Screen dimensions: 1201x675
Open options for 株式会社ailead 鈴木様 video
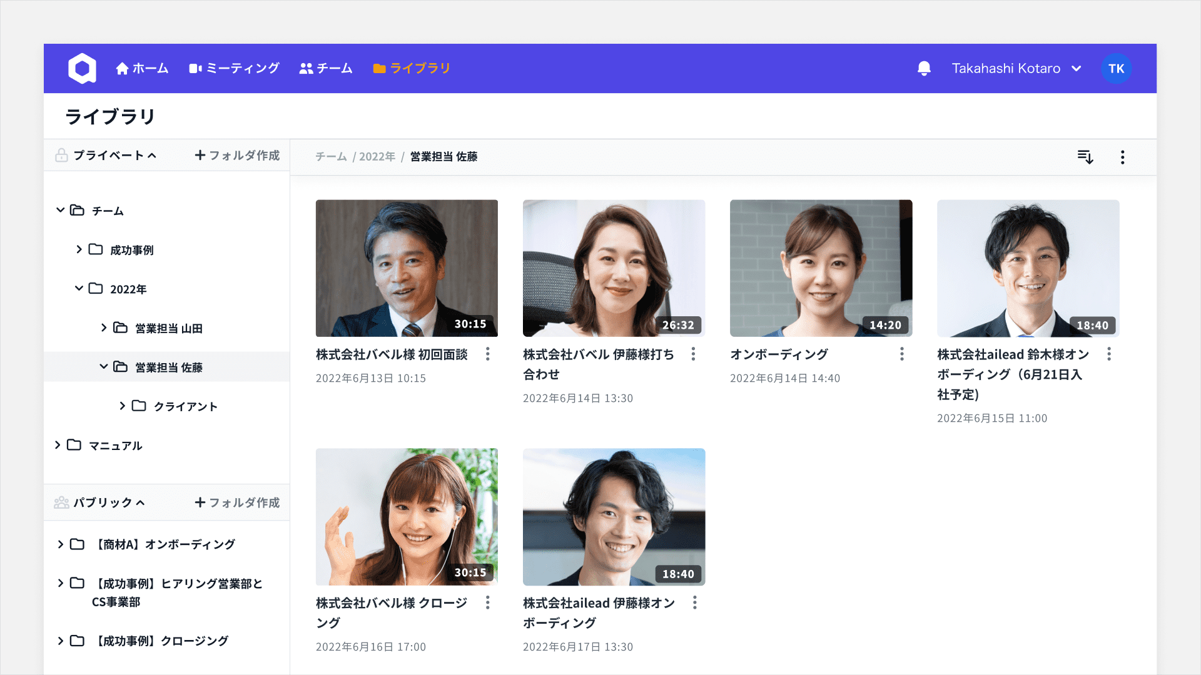1108,354
